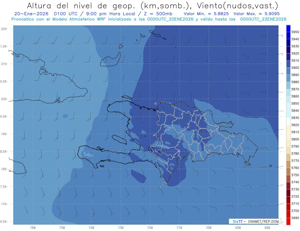
Task: Click the white swatch between 5830 and 5820
Action: tap(288, 121)
